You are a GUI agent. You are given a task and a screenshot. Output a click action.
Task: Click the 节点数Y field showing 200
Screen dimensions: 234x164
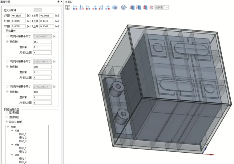point(42,67)
